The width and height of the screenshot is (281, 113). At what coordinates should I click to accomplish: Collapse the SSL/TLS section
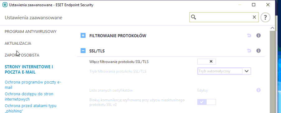click(x=83, y=51)
